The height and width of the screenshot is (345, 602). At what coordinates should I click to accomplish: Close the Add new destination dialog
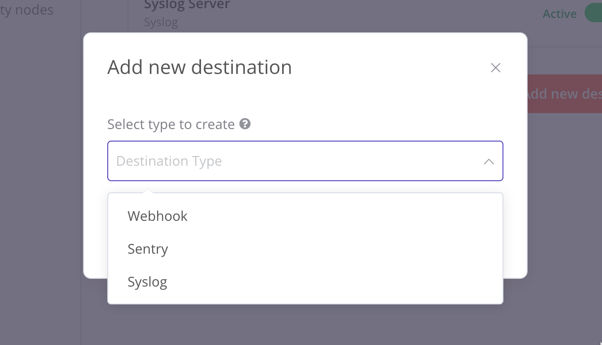tap(495, 68)
